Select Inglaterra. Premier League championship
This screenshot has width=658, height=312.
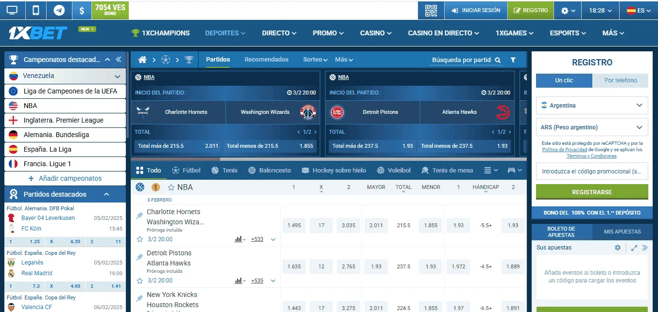point(65,120)
